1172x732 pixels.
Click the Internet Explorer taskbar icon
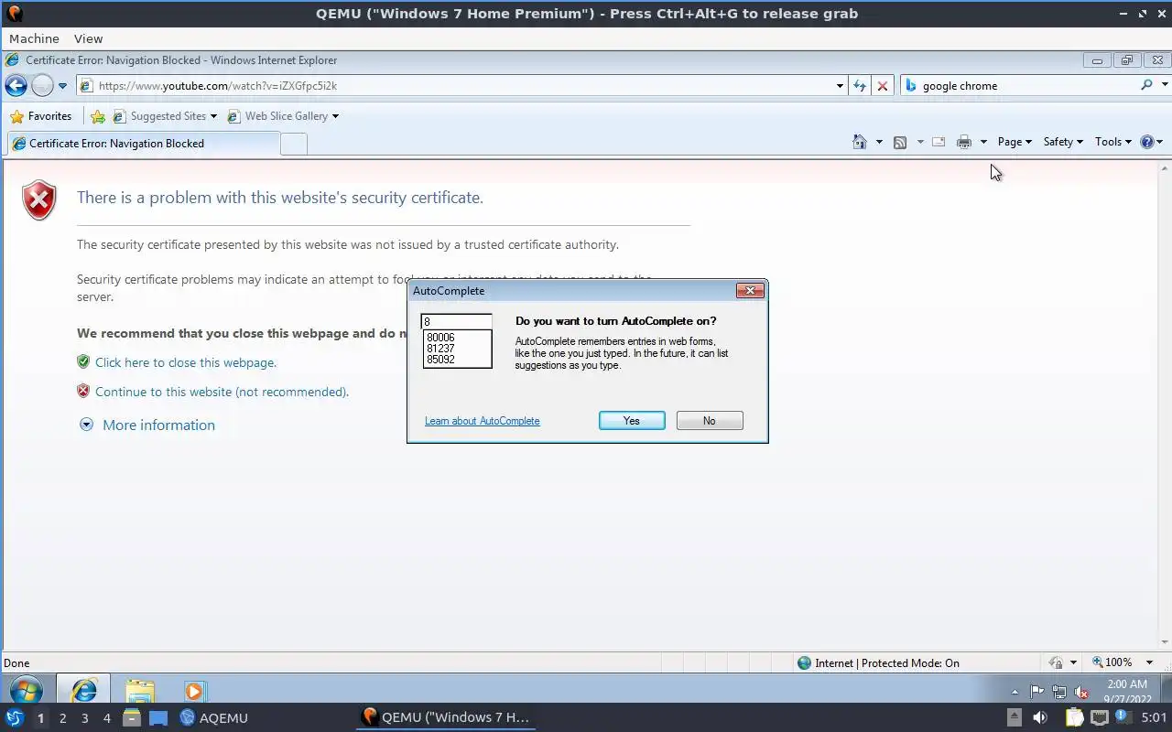coord(83,690)
